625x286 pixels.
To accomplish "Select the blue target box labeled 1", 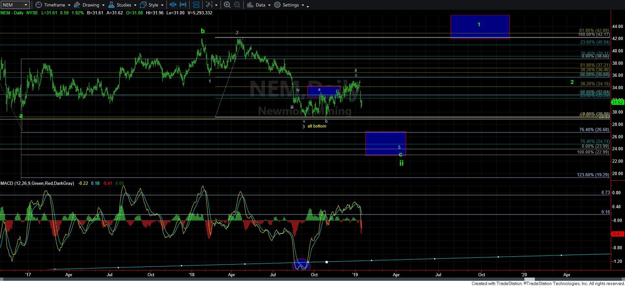I will point(480,27).
